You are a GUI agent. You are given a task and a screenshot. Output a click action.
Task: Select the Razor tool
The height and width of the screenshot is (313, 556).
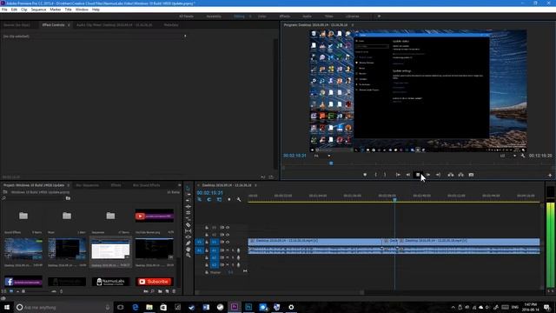click(189, 224)
